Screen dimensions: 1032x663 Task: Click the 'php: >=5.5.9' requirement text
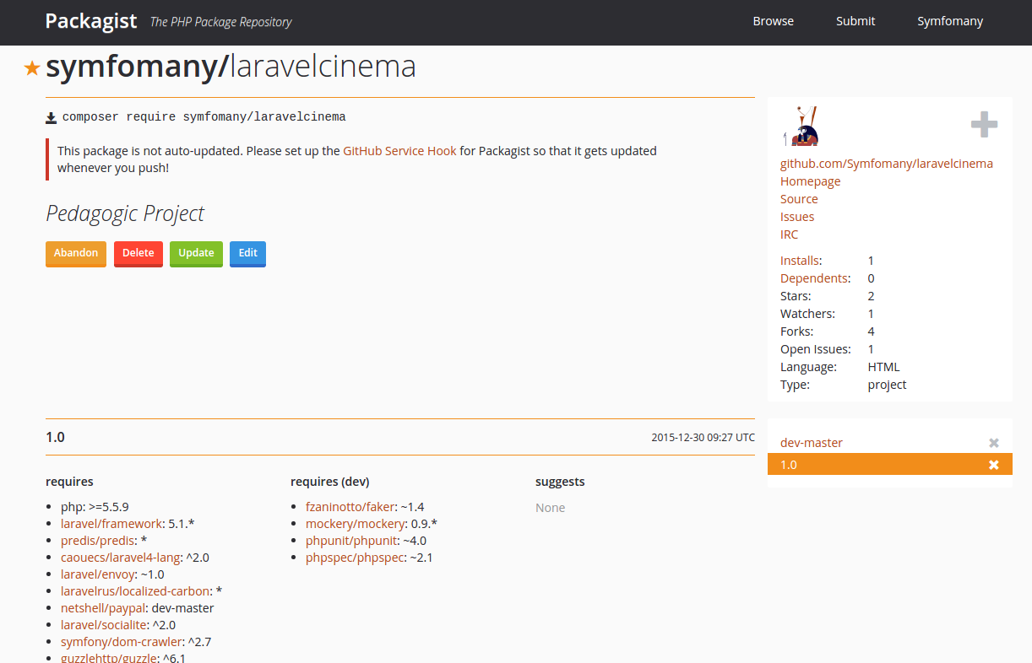coord(95,507)
